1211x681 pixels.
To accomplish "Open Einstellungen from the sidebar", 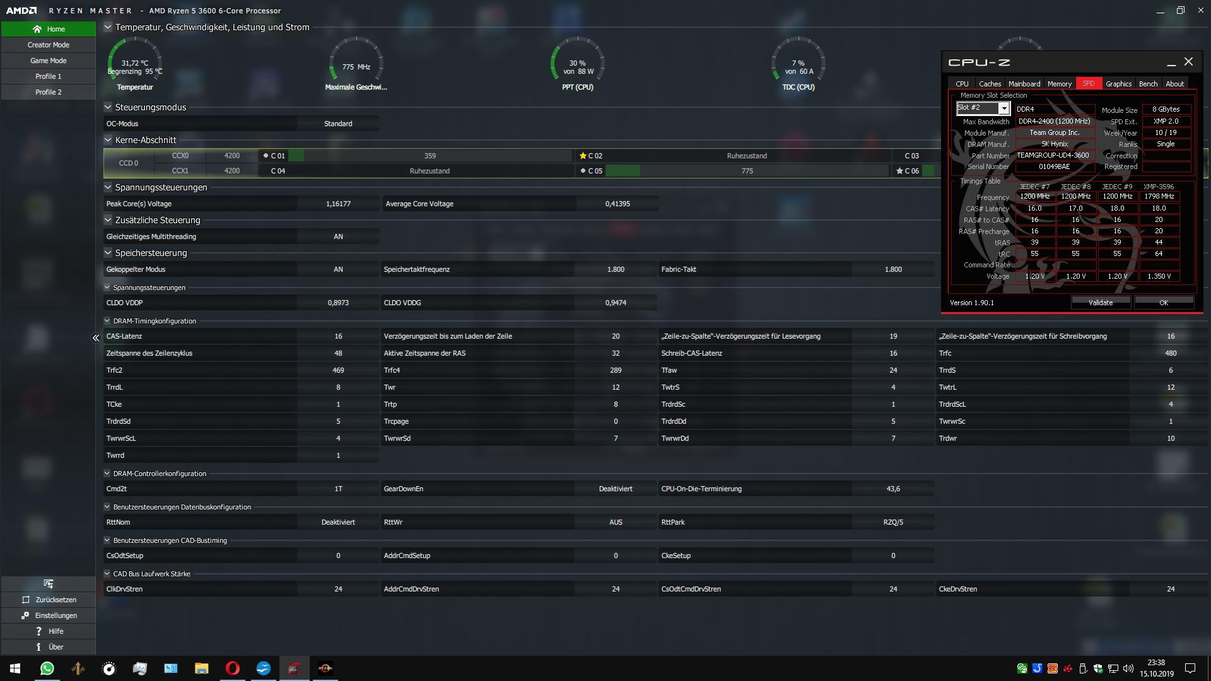I will click(49, 615).
